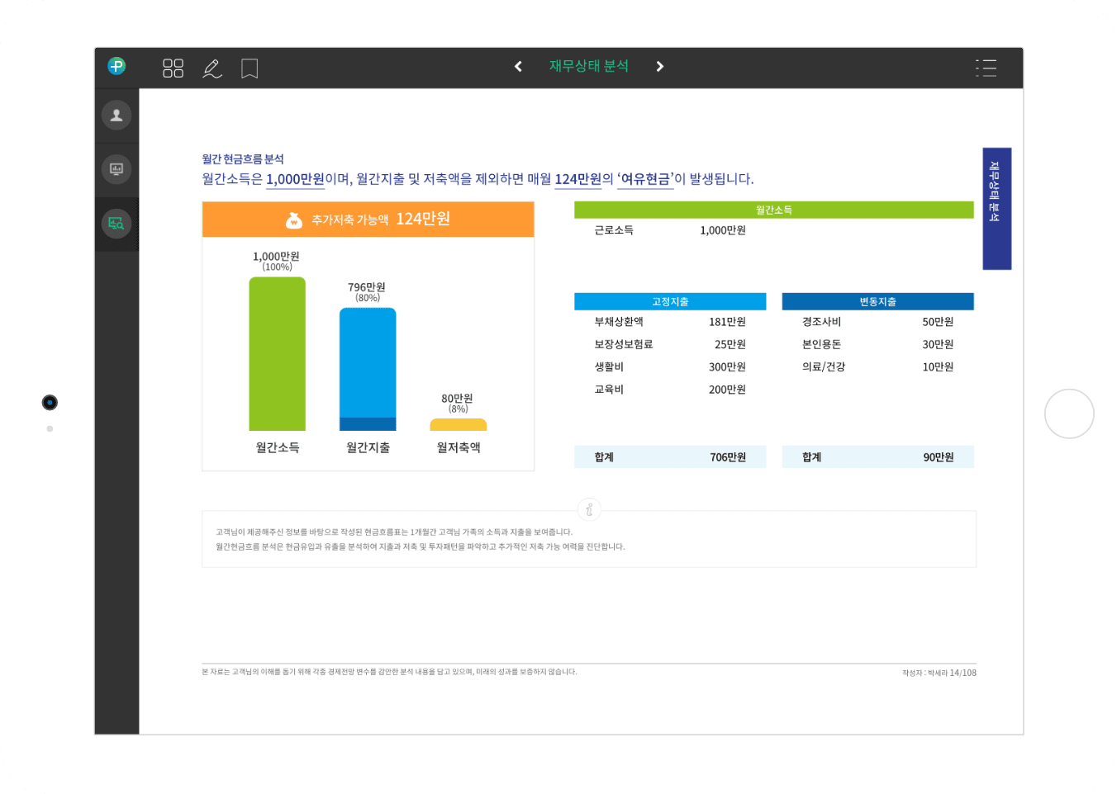Click the 181만원 value

coord(727,322)
